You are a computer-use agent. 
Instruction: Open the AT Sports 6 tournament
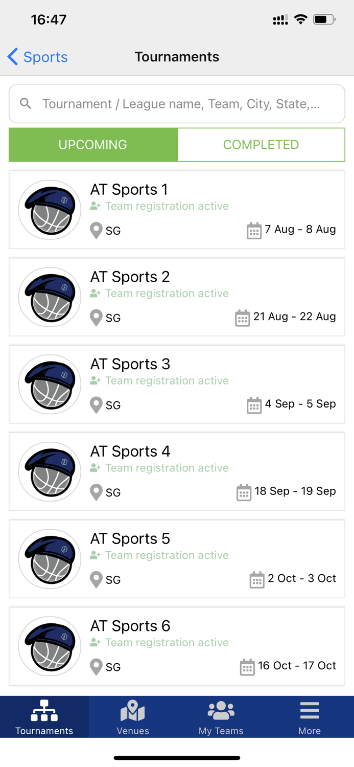(177, 646)
